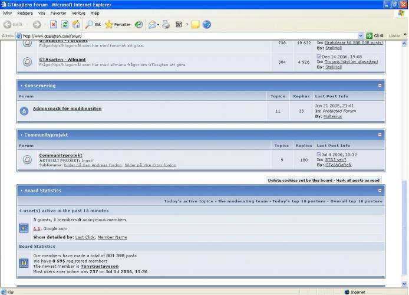409x295 pixels.
Task: Click the vertical scrollbar down arrow
Action: click(404, 283)
